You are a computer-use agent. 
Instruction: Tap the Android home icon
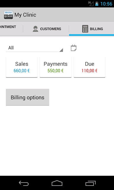click(x=57, y=183)
